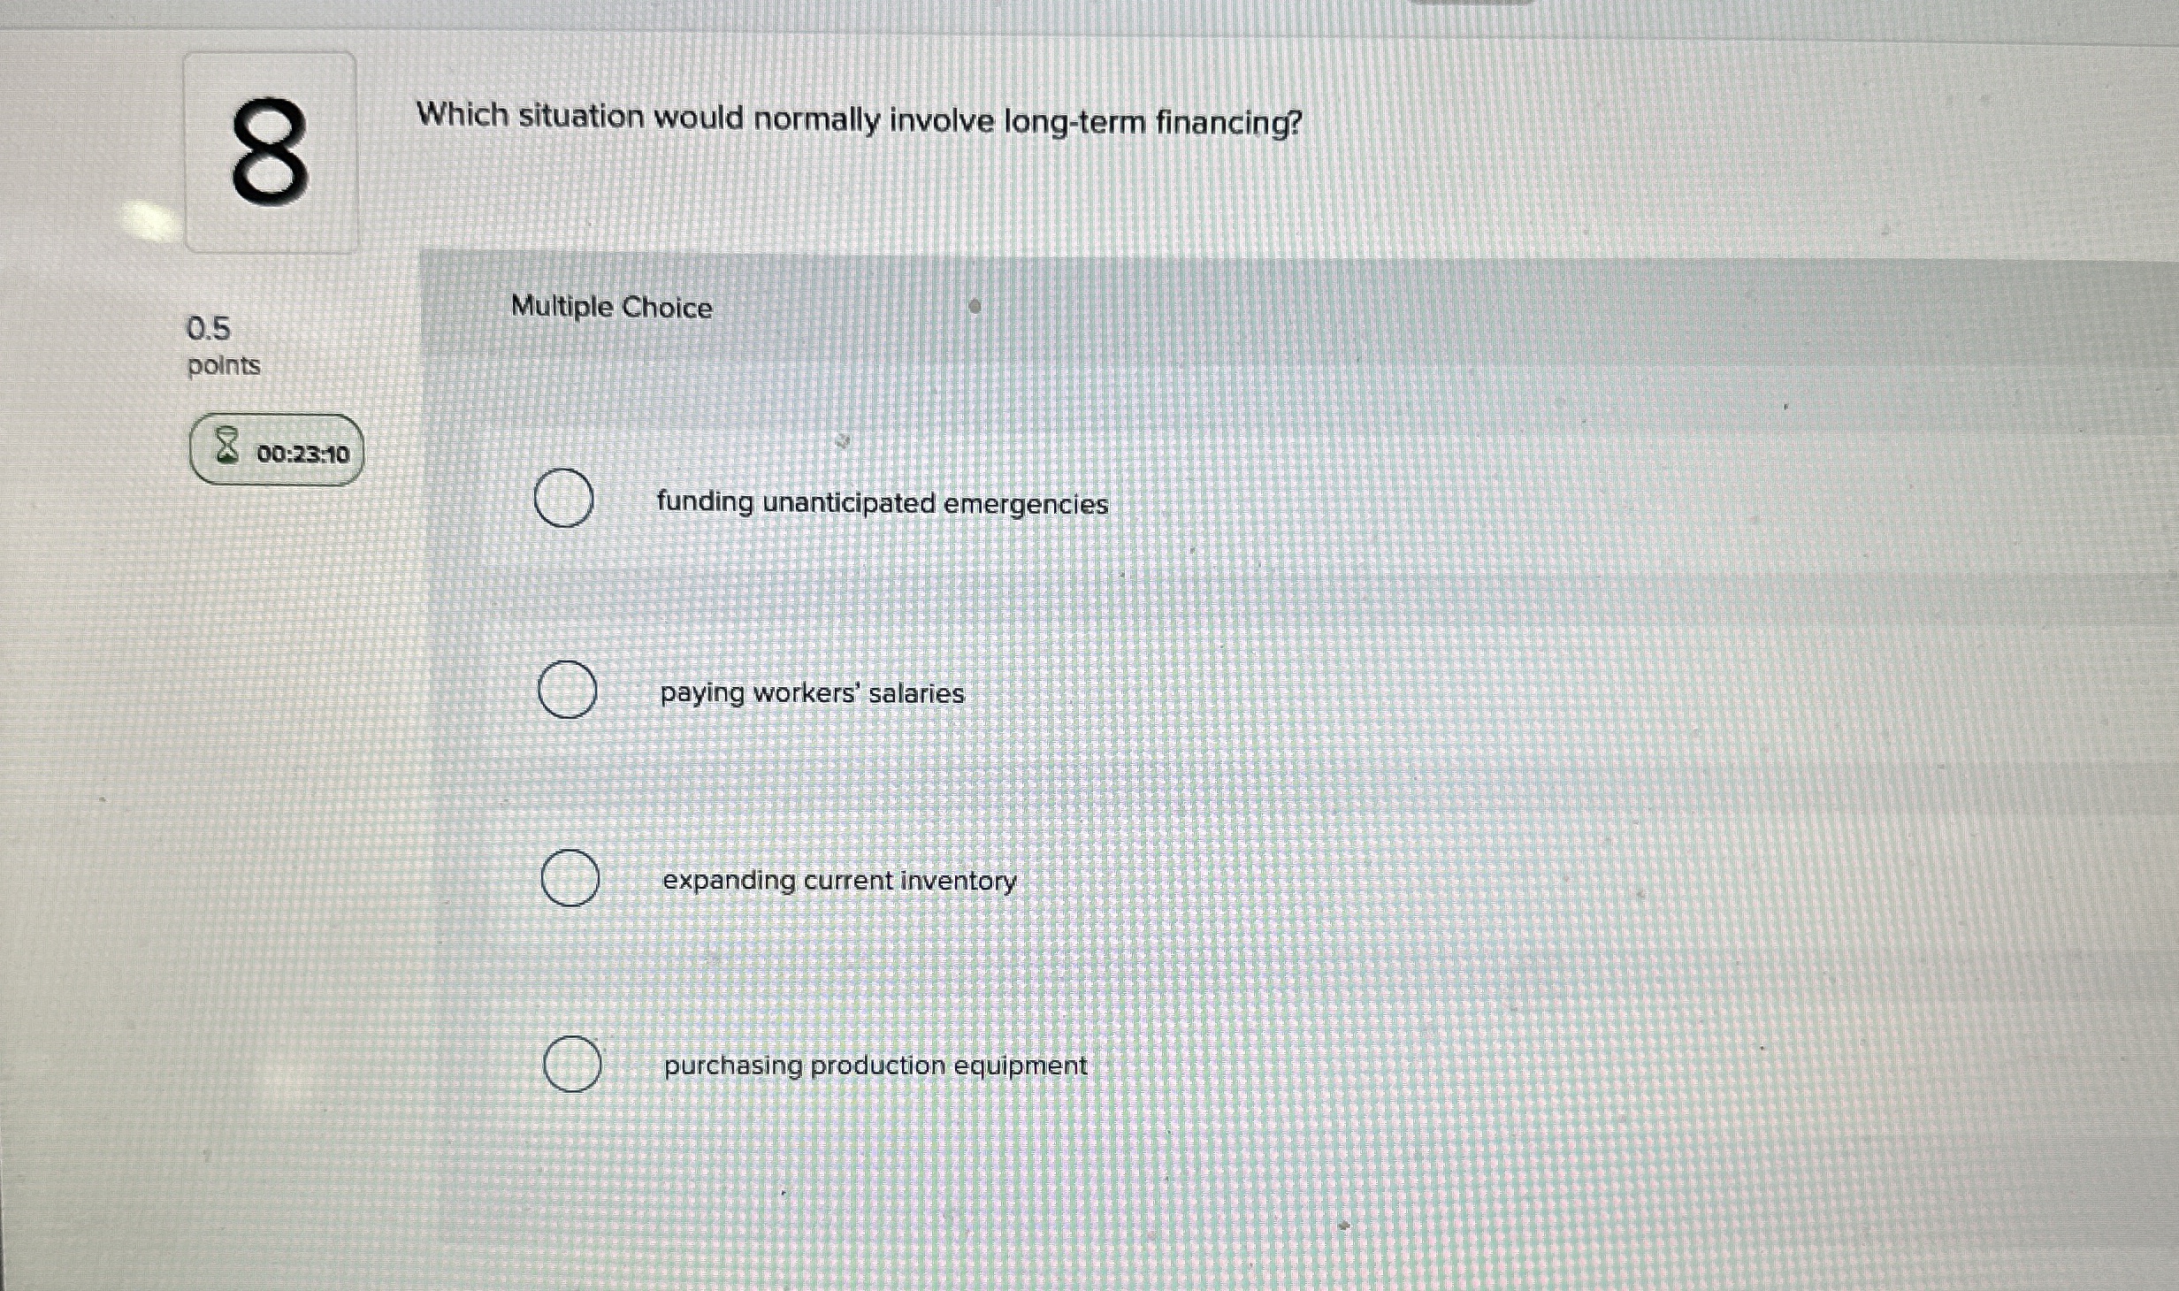Click the question text about long-term financing
The width and height of the screenshot is (2179, 1291).
858,119
